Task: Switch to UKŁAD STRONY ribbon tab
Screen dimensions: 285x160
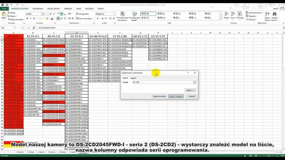Action: [53, 9]
